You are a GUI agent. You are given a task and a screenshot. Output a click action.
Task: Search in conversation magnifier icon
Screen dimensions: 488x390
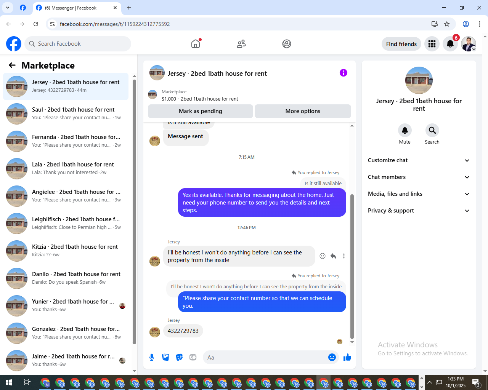click(432, 130)
